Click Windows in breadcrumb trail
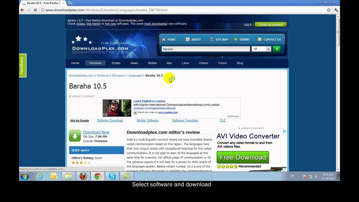The width and height of the screenshot is (359, 202). click(x=103, y=75)
